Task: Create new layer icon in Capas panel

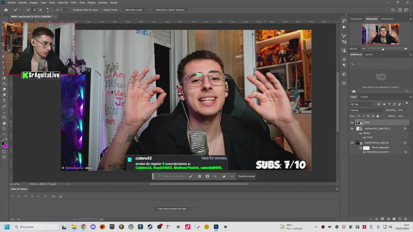Action: pos(400,219)
